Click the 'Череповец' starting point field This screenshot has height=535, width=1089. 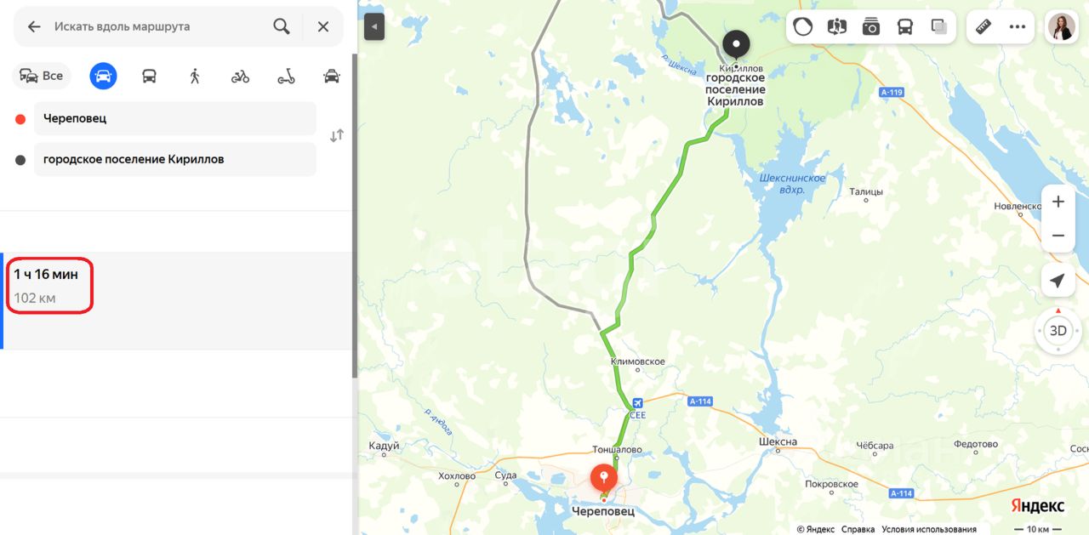pyautogui.click(x=175, y=118)
